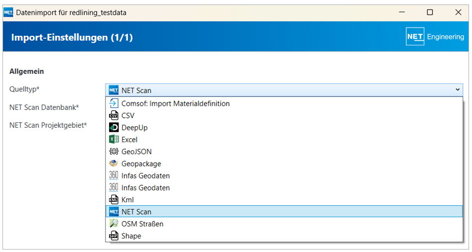
Task: Click the Comsof import arrow icon
Action: [114, 103]
